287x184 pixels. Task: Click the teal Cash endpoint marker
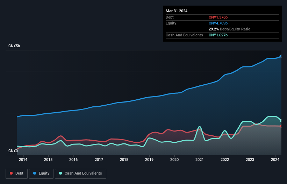pyautogui.click(x=281, y=121)
